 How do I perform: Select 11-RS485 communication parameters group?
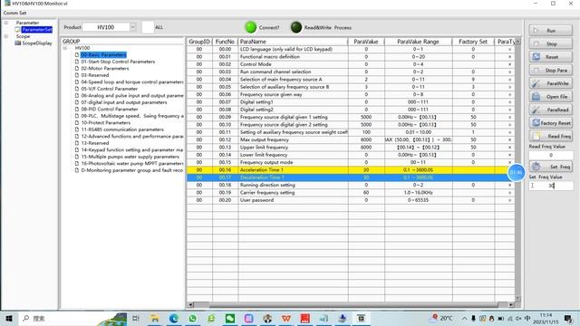[x=122, y=129]
